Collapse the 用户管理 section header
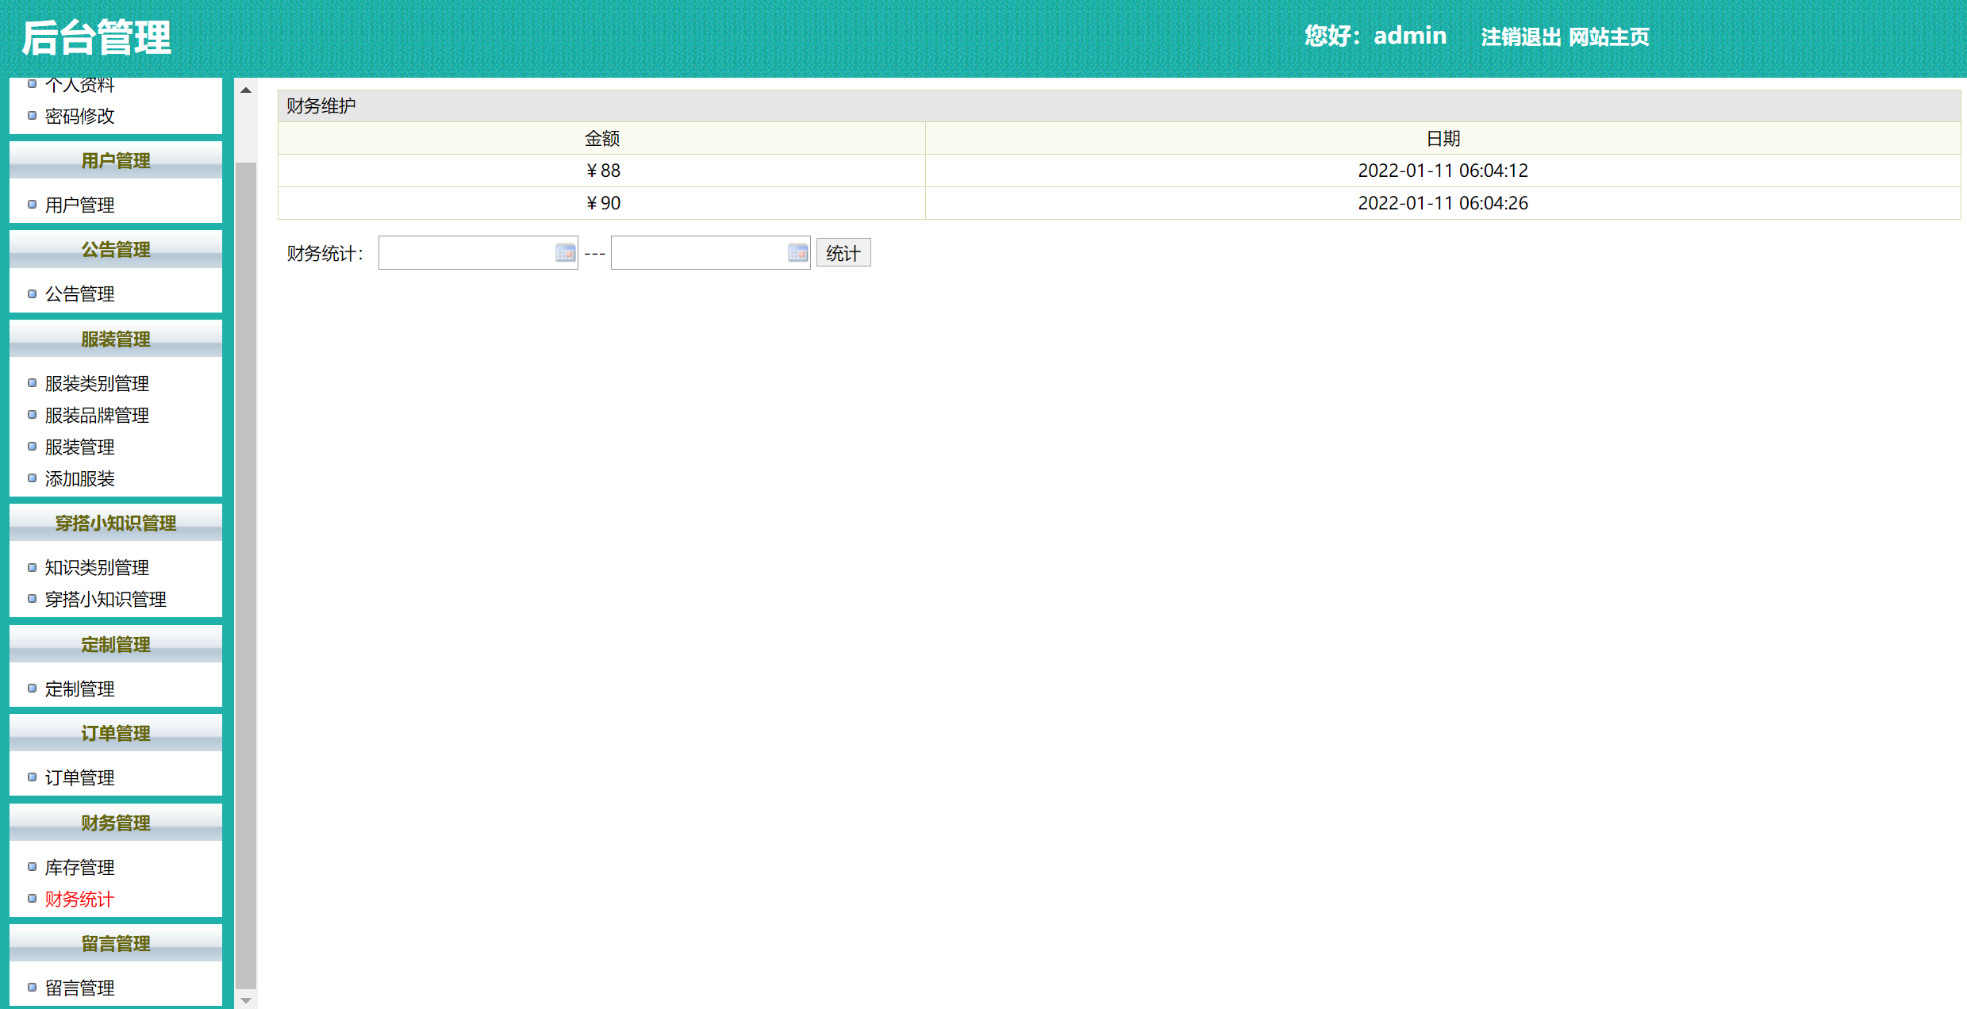Screen dimensions: 1967x1009 pyautogui.click(x=116, y=160)
